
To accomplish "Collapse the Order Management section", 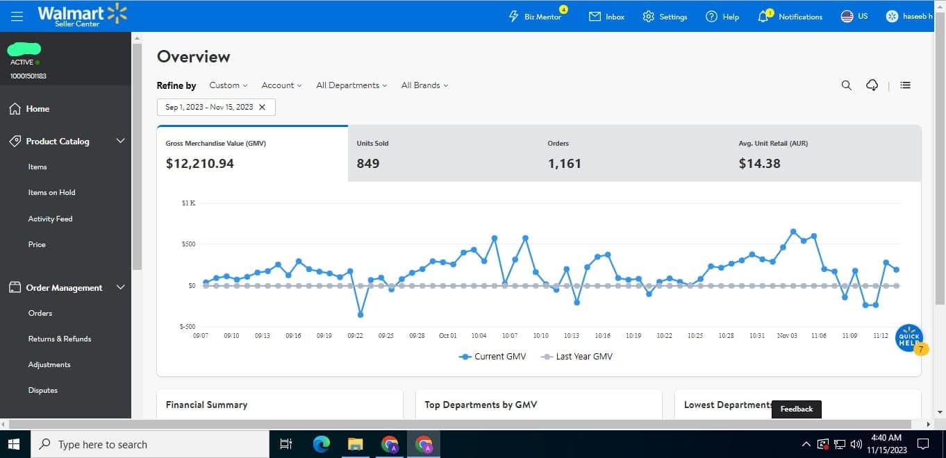I will (120, 287).
